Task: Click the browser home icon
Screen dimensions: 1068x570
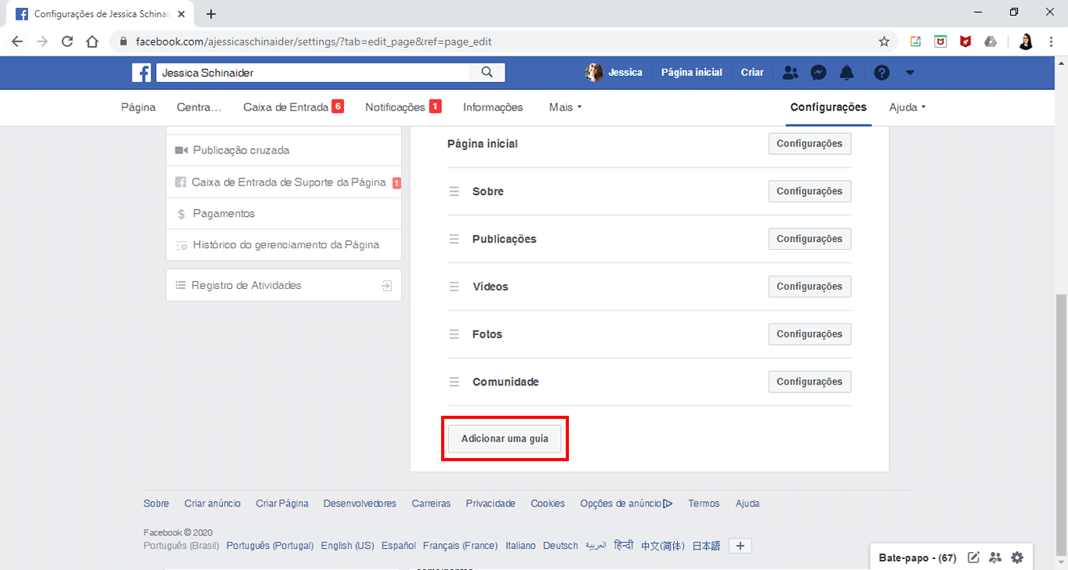Action: (92, 41)
